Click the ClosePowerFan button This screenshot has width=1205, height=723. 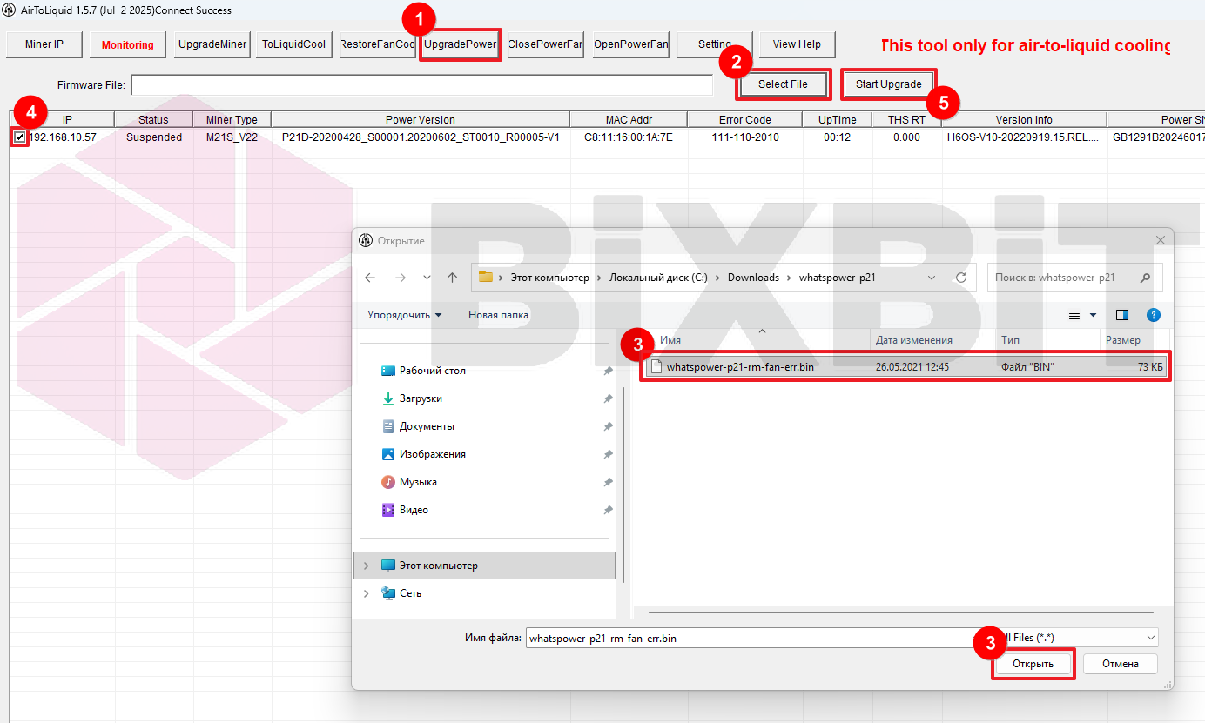(x=546, y=44)
